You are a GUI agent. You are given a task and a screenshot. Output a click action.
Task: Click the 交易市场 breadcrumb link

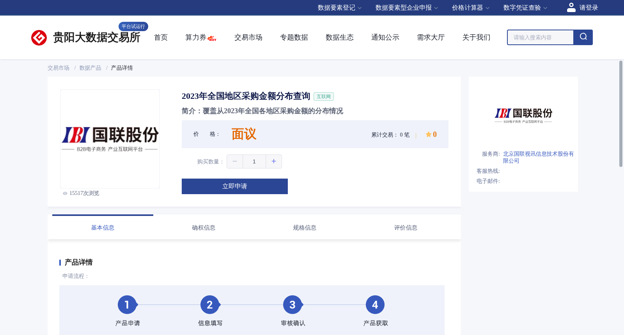point(58,68)
